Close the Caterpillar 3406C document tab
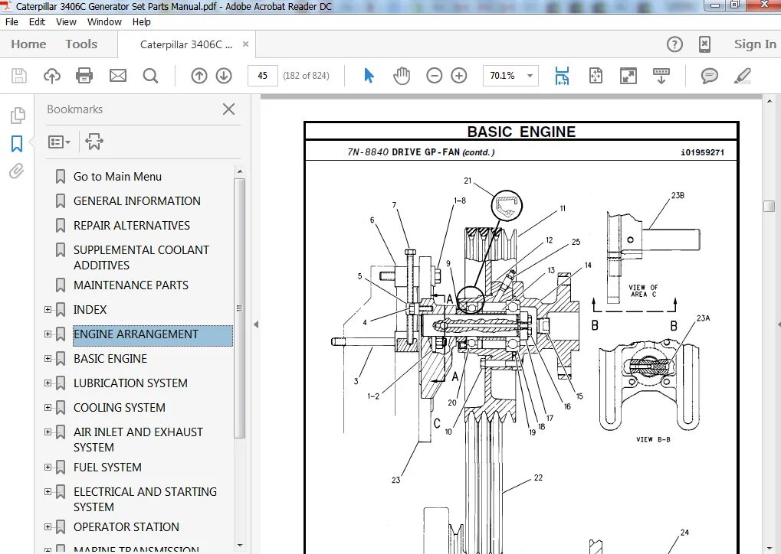This screenshot has width=781, height=554. click(x=245, y=44)
